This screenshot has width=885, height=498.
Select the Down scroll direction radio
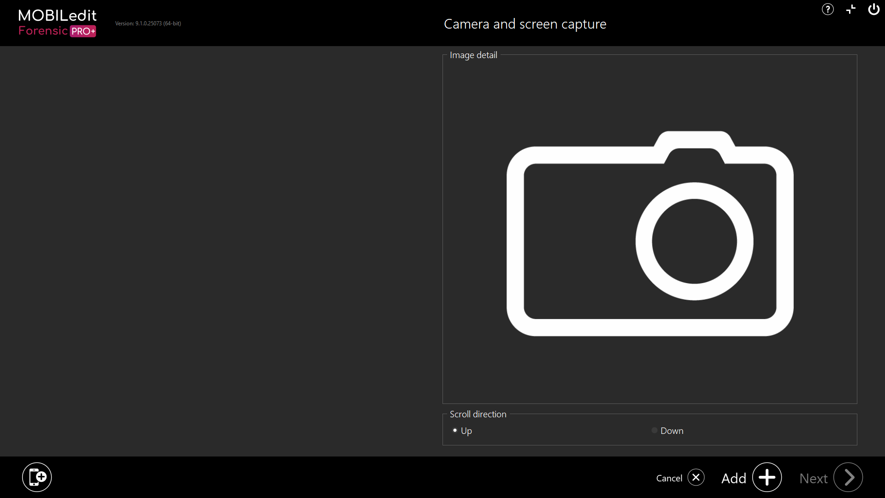[x=654, y=430]
